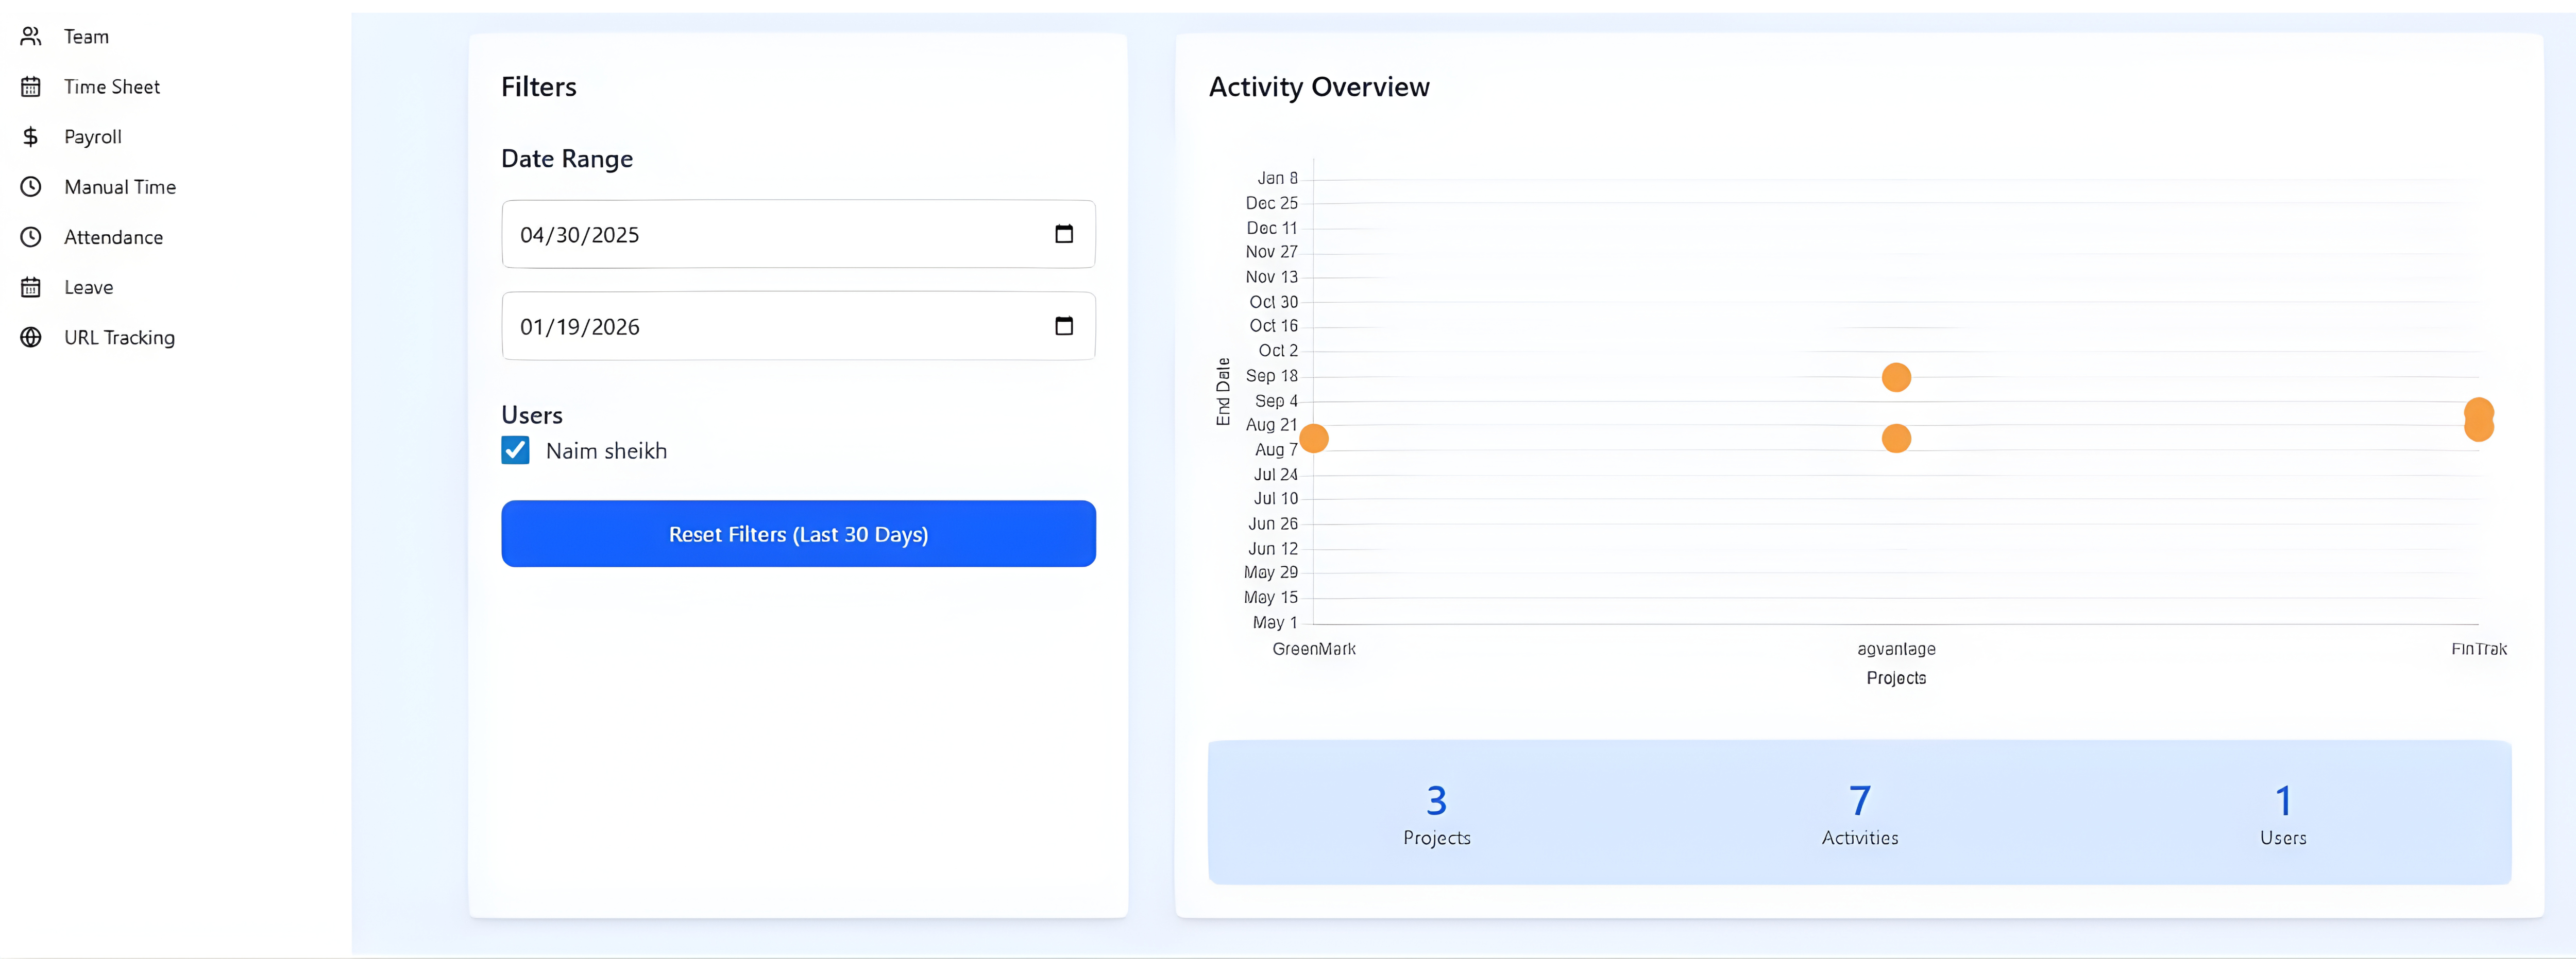The height and width of the screenshot is (959, 2576).
Task: Select the GreenMark data point on chart
Action: pos(1314,439)
